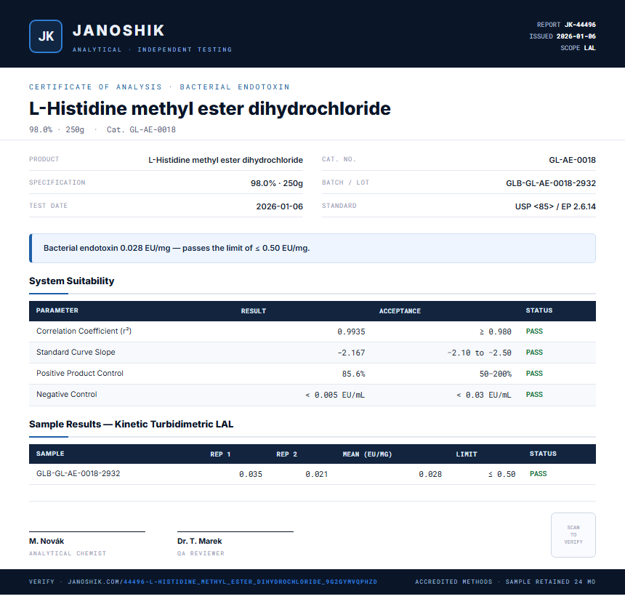Viewport: 625px width, 615px height.
Task: Select report number JK-44496
Action: coord(580,25)
